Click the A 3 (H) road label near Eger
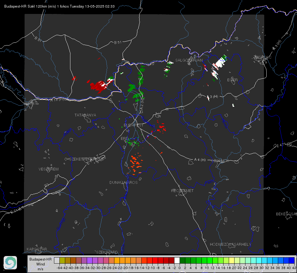Screen dimensions: 297x273 (x=212, y=97)
